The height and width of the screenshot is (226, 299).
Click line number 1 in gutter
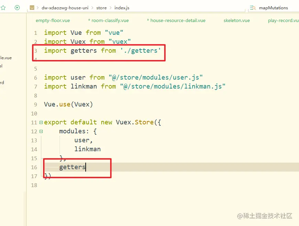point(35,33)
